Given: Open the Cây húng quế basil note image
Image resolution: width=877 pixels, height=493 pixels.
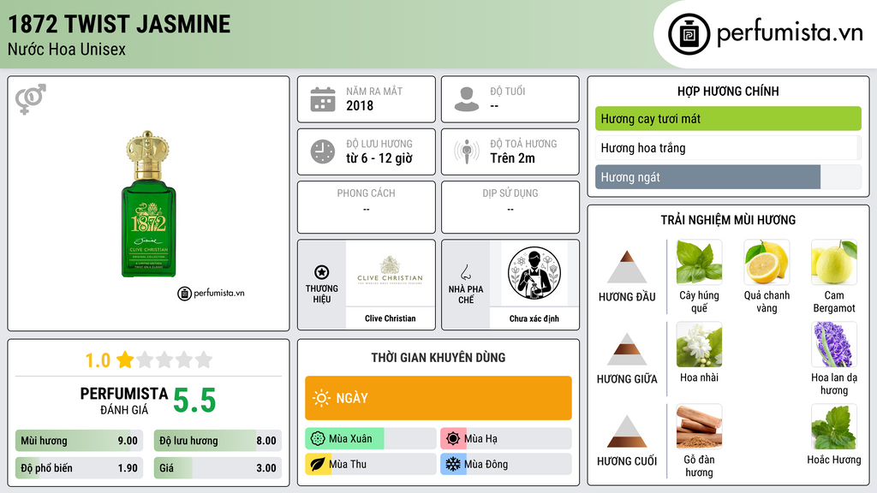Looking at the screenshot, I should pyautogui.click(x=699, y=262).
